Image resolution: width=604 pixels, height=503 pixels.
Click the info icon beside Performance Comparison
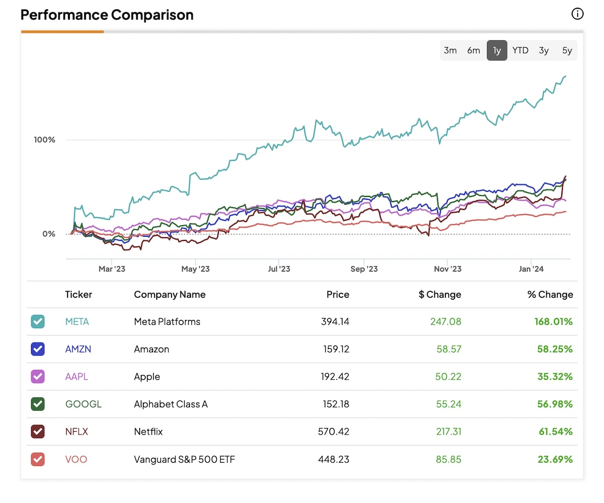(577, 14)
